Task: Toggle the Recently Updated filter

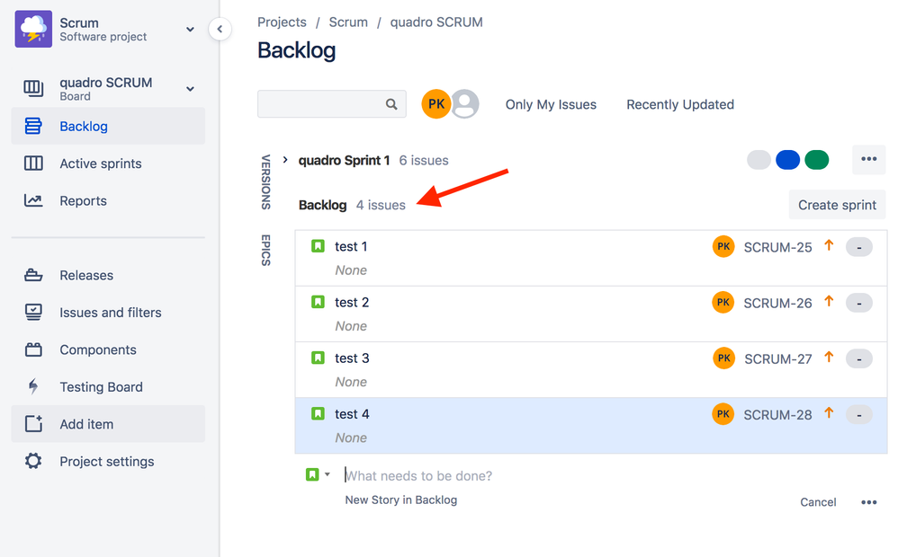Action: tap(680, 104)
